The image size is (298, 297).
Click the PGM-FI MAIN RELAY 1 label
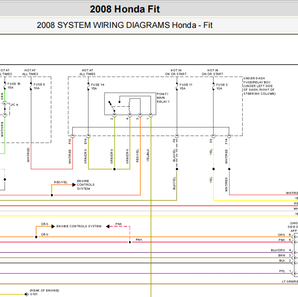click(163, 98)
